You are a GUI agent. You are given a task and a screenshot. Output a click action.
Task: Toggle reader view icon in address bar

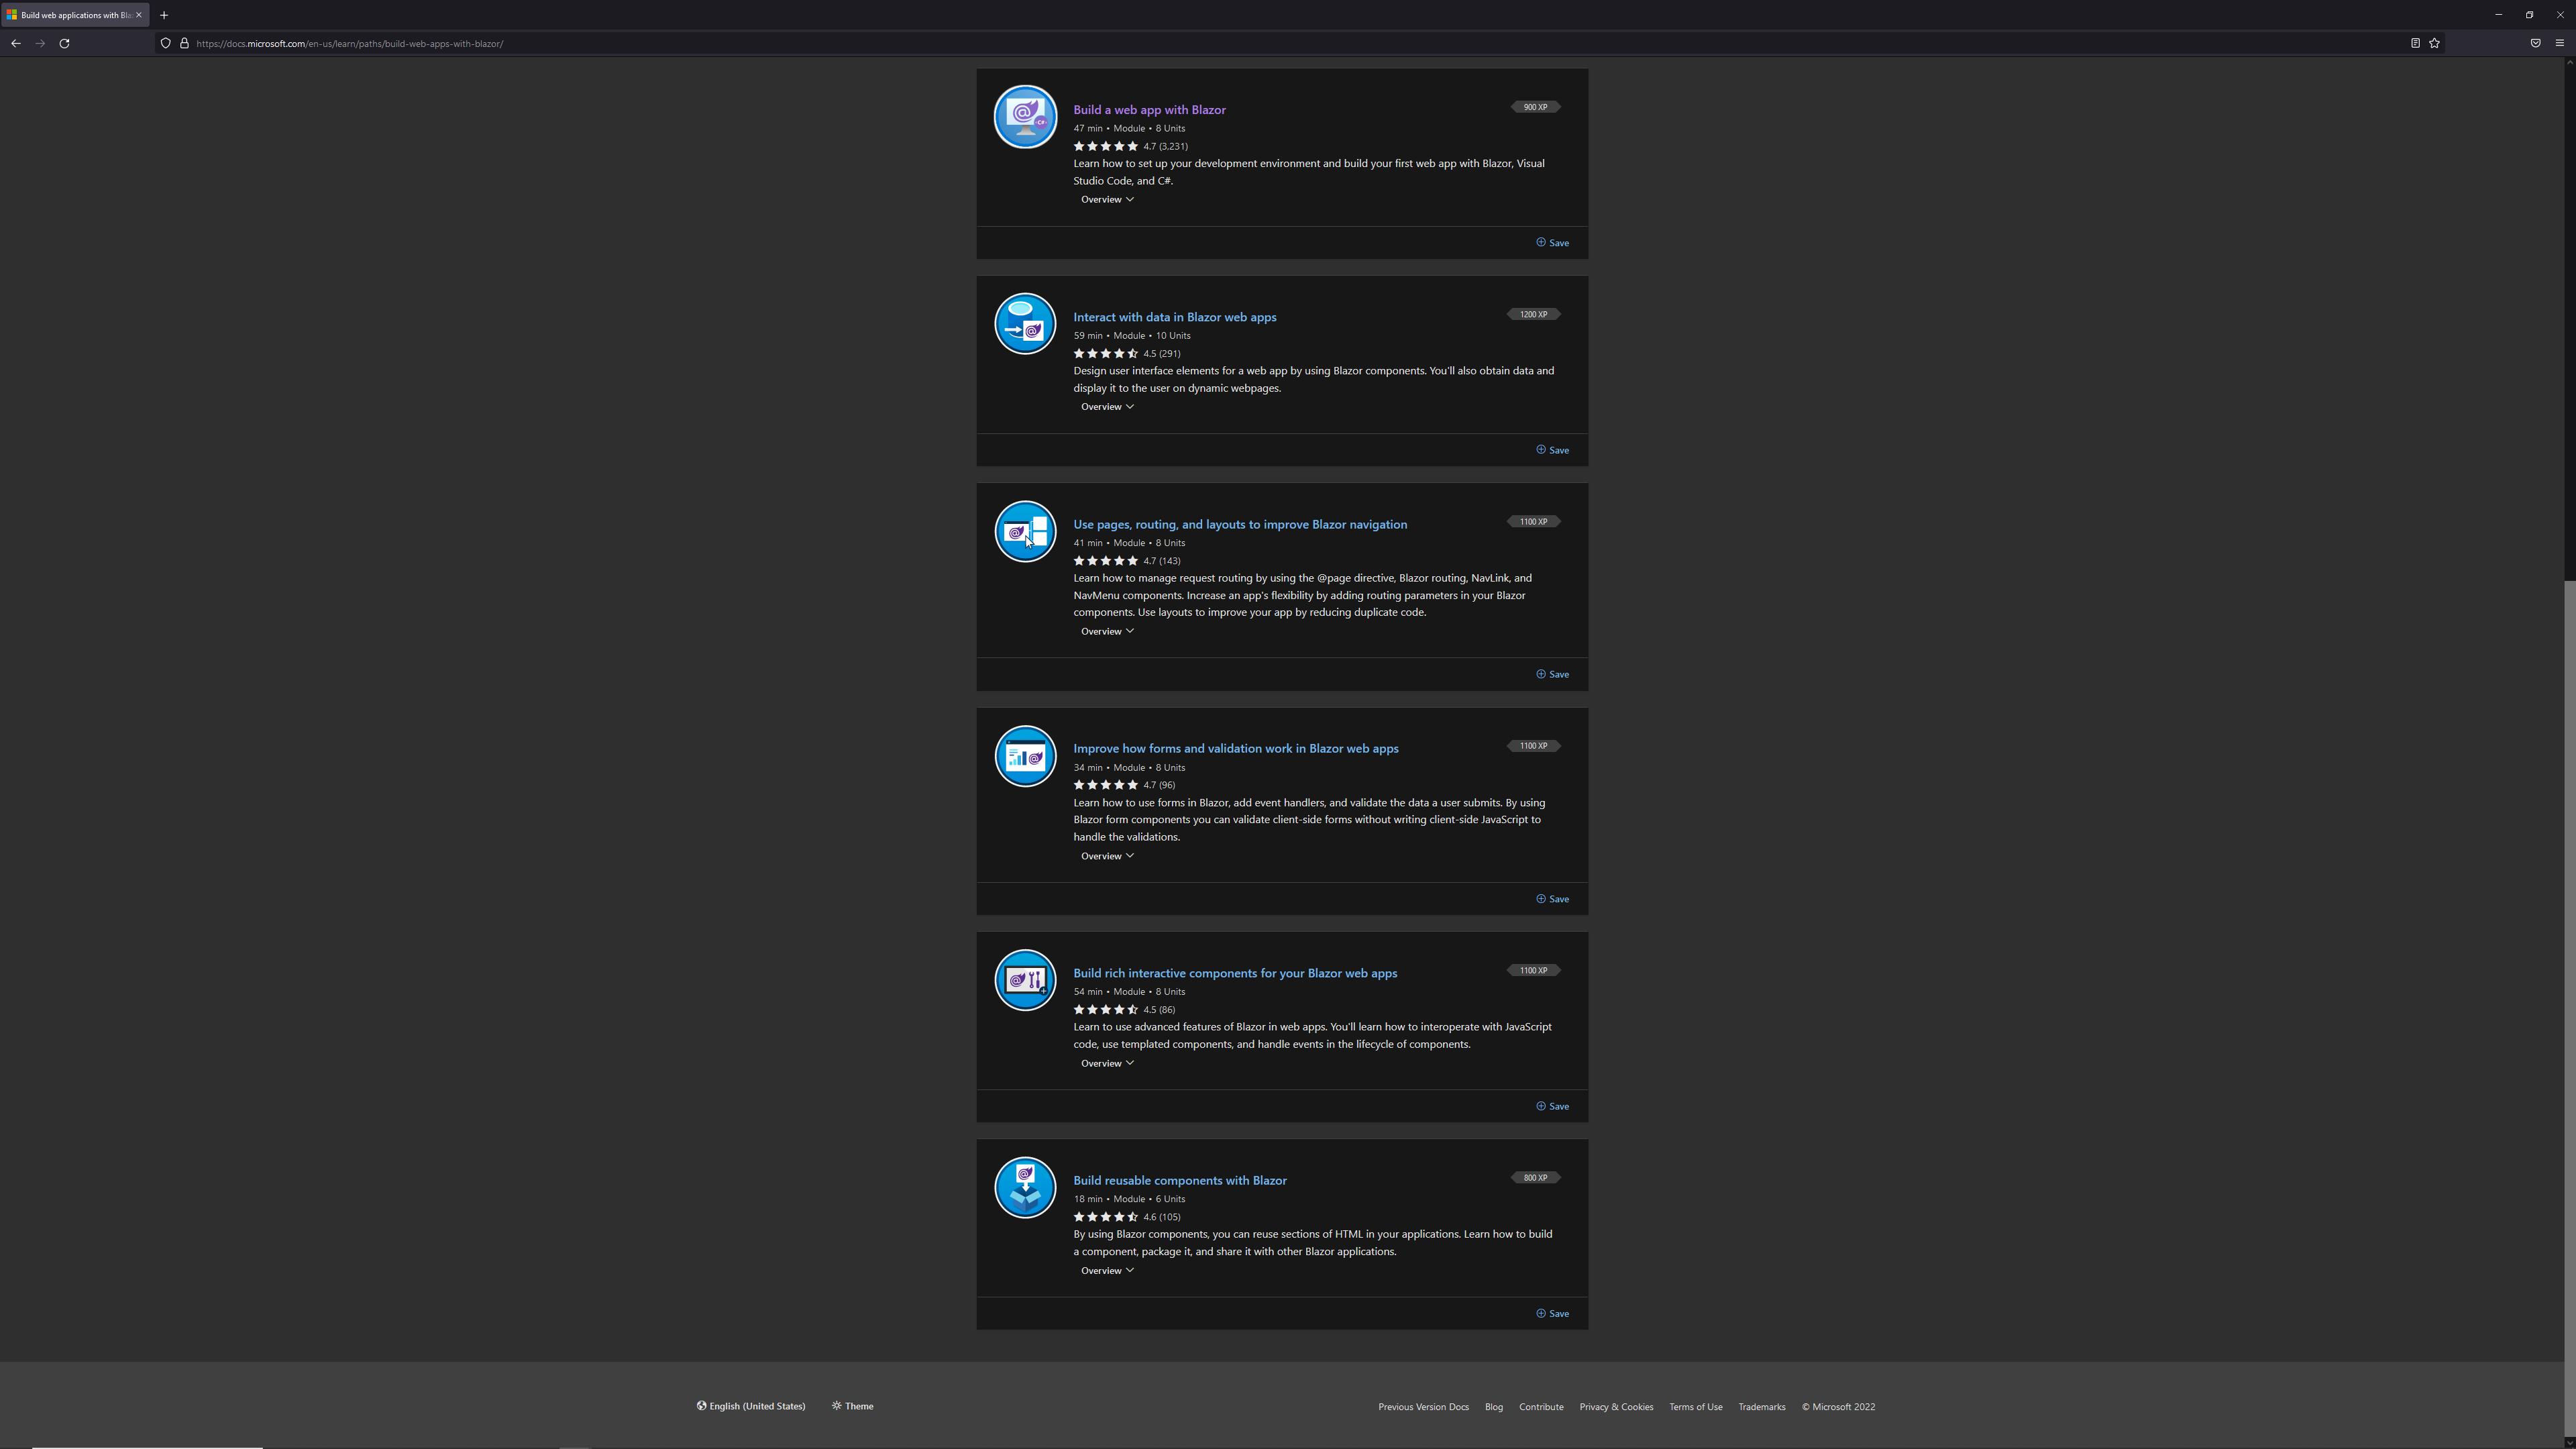click(2415, 43)
